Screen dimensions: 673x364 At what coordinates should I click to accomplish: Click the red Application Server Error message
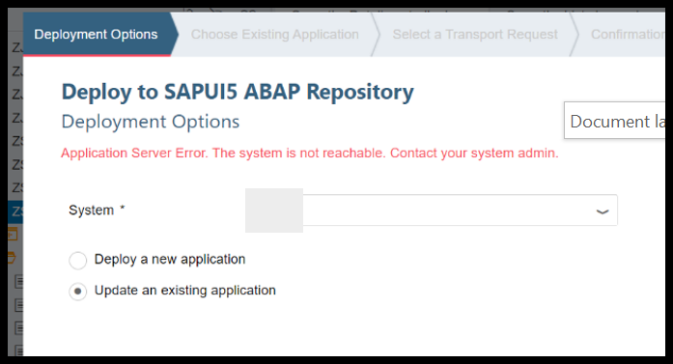coord(309,154)
